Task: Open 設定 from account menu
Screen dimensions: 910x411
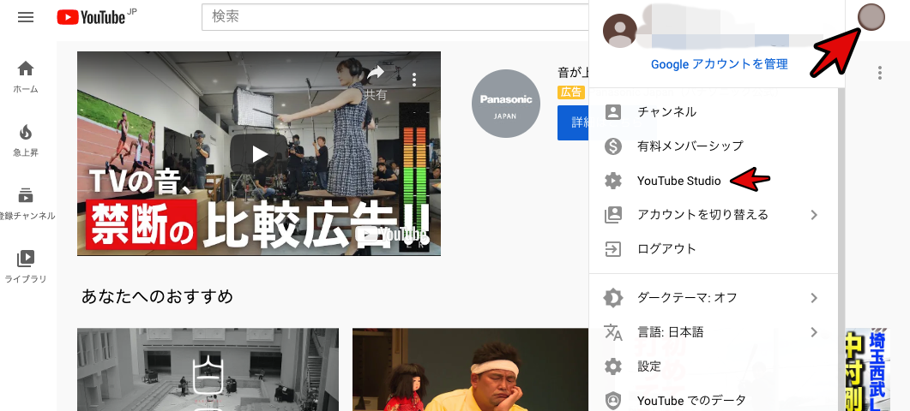Action: [714, 366]
